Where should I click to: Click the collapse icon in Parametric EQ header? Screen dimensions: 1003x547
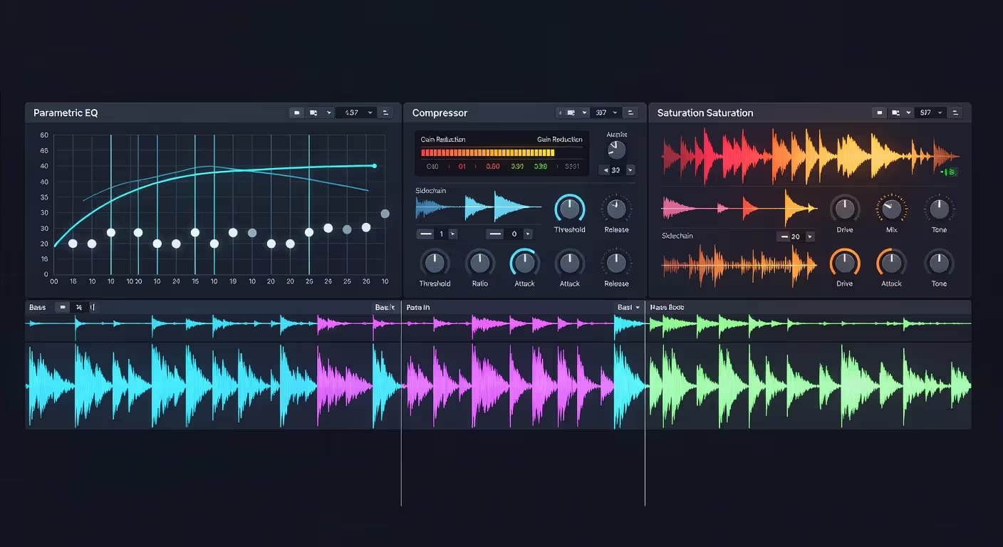pyautogui.click(x=385, y=113)
